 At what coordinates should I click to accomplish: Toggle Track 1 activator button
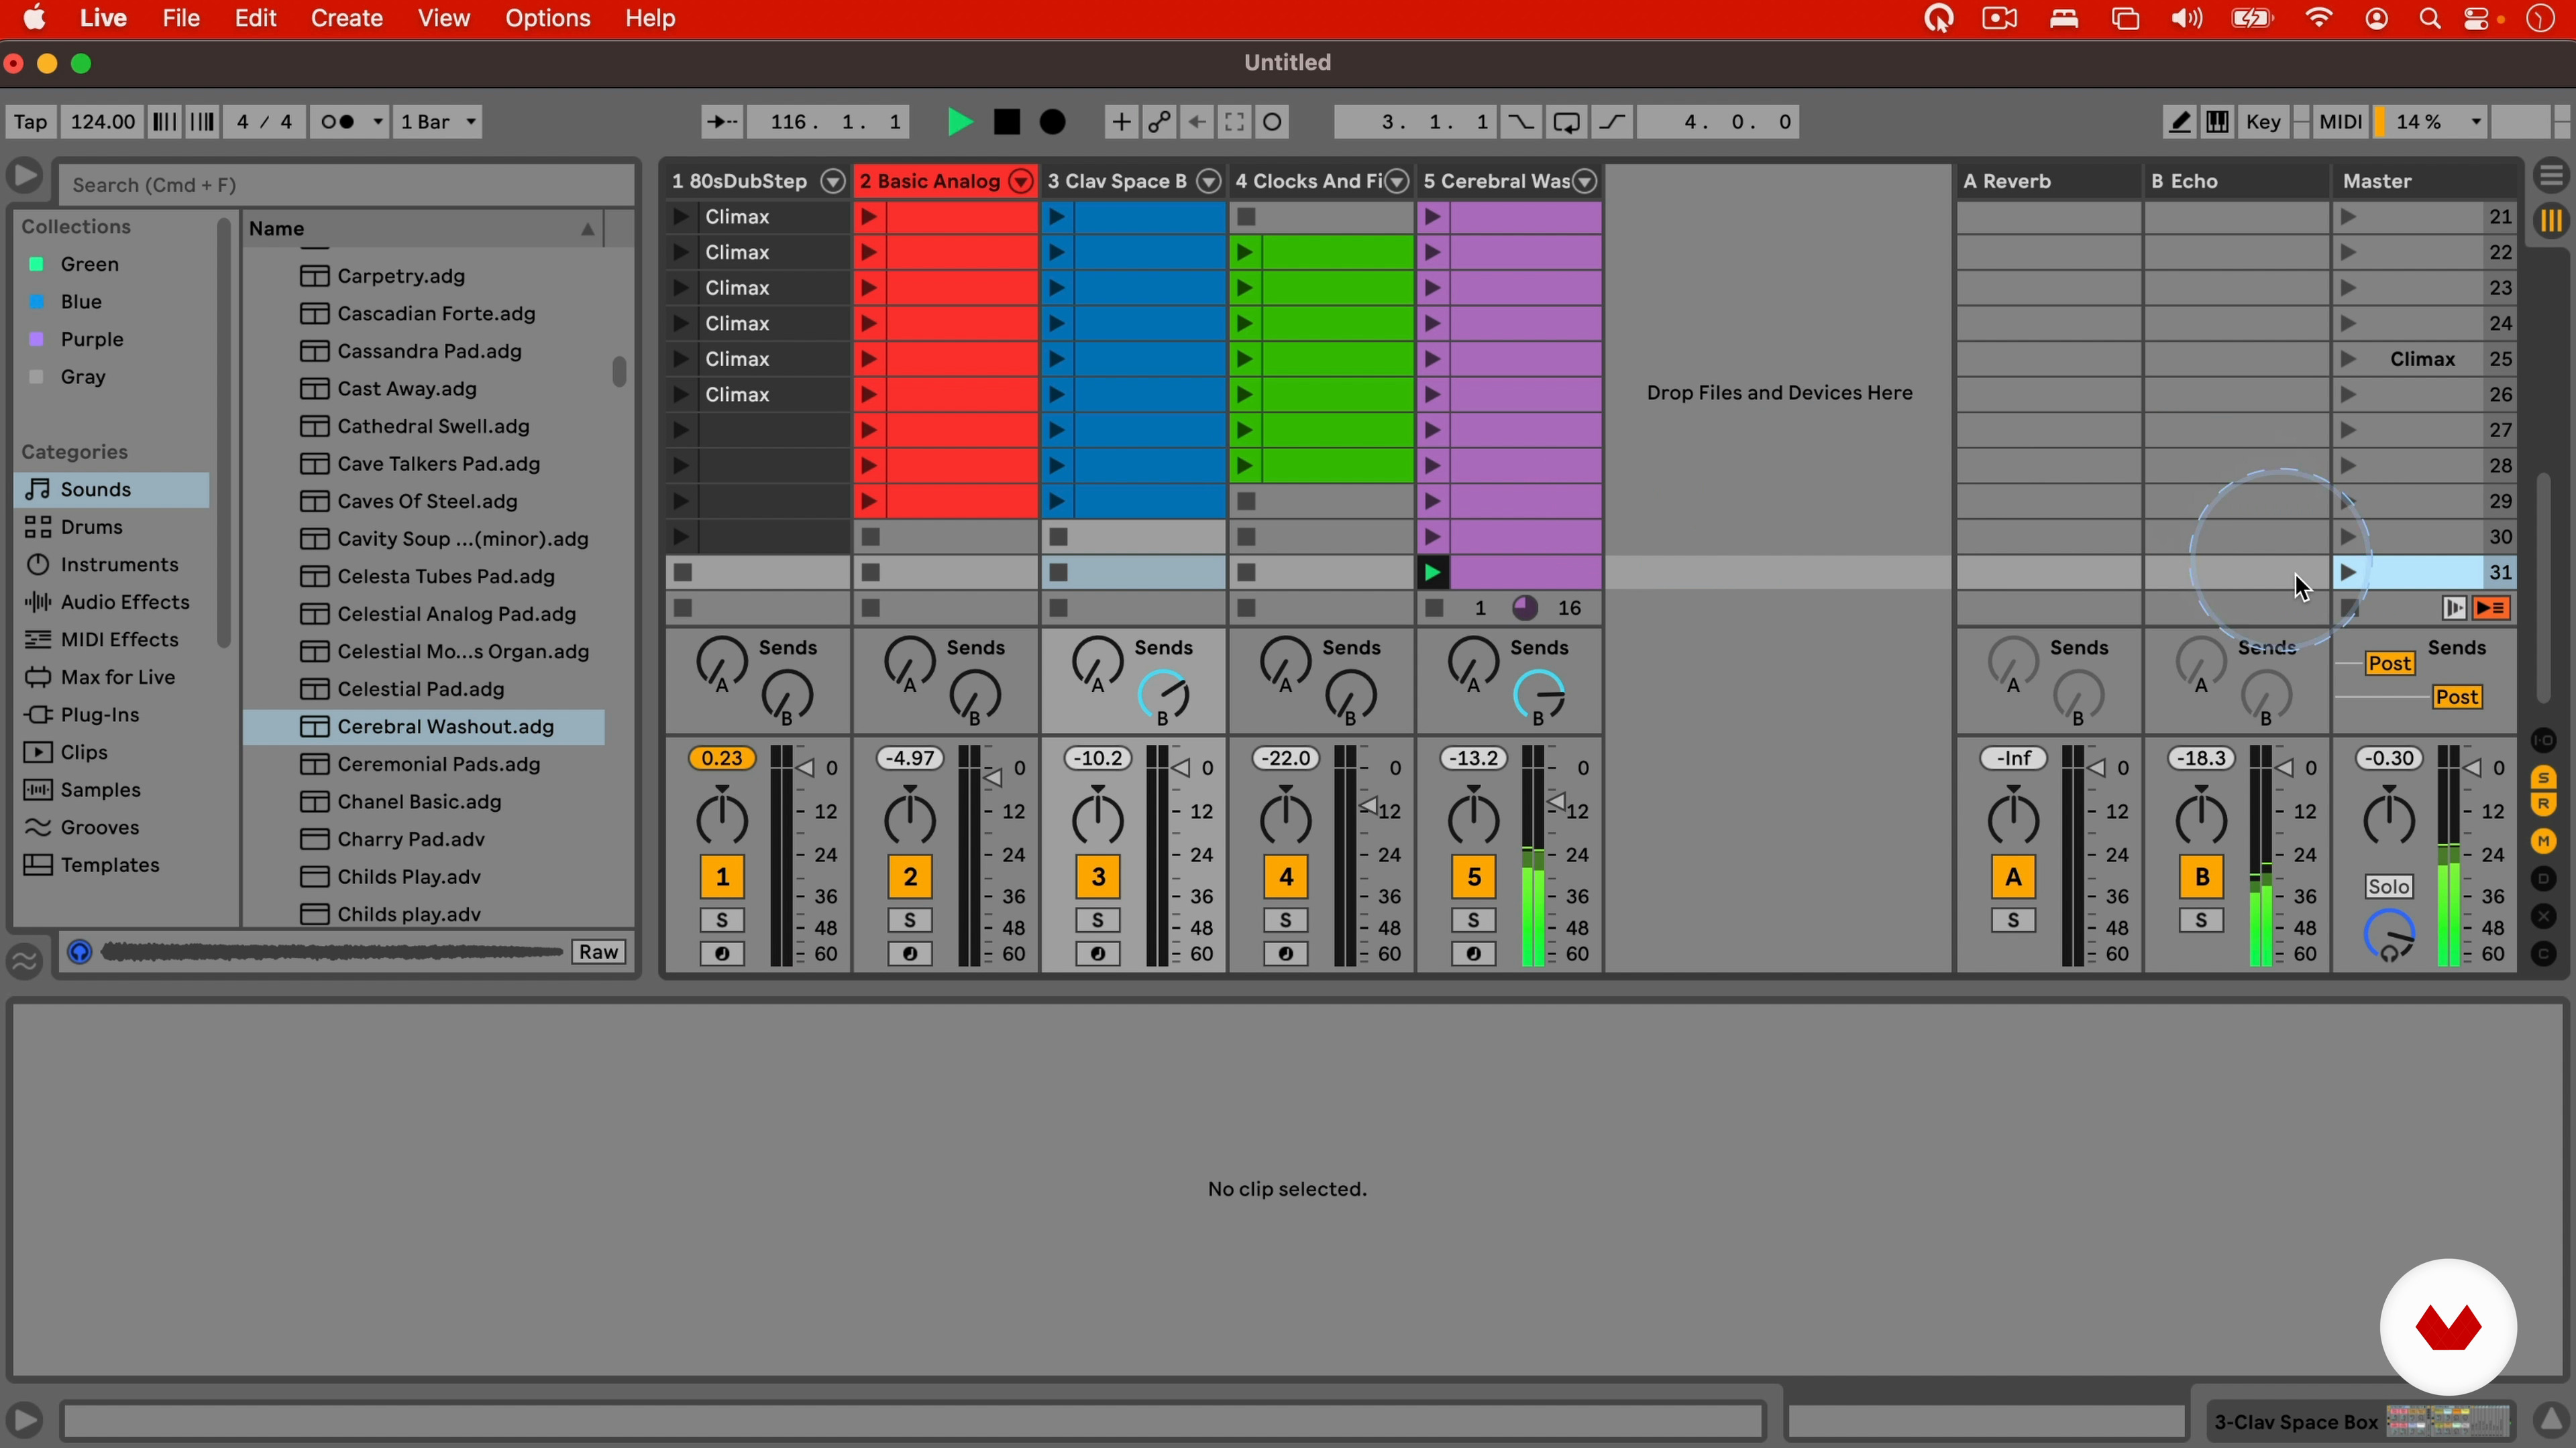click(x=722, y=878)
